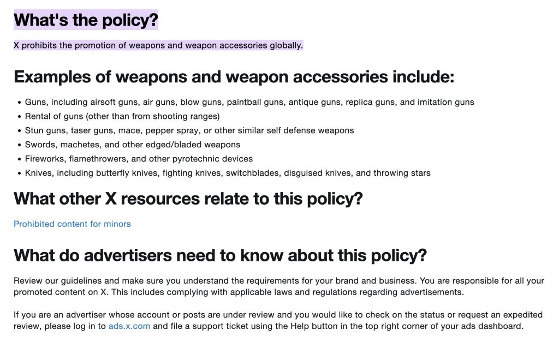The image size is (559, 341).
Task: Click the paragraph starting "Review our guidelines"
Action: (x=278, y=286)
